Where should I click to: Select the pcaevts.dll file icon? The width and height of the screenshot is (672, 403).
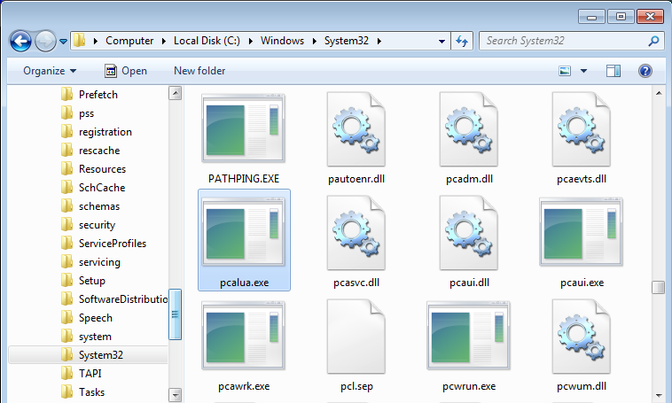tap(582, 129)
